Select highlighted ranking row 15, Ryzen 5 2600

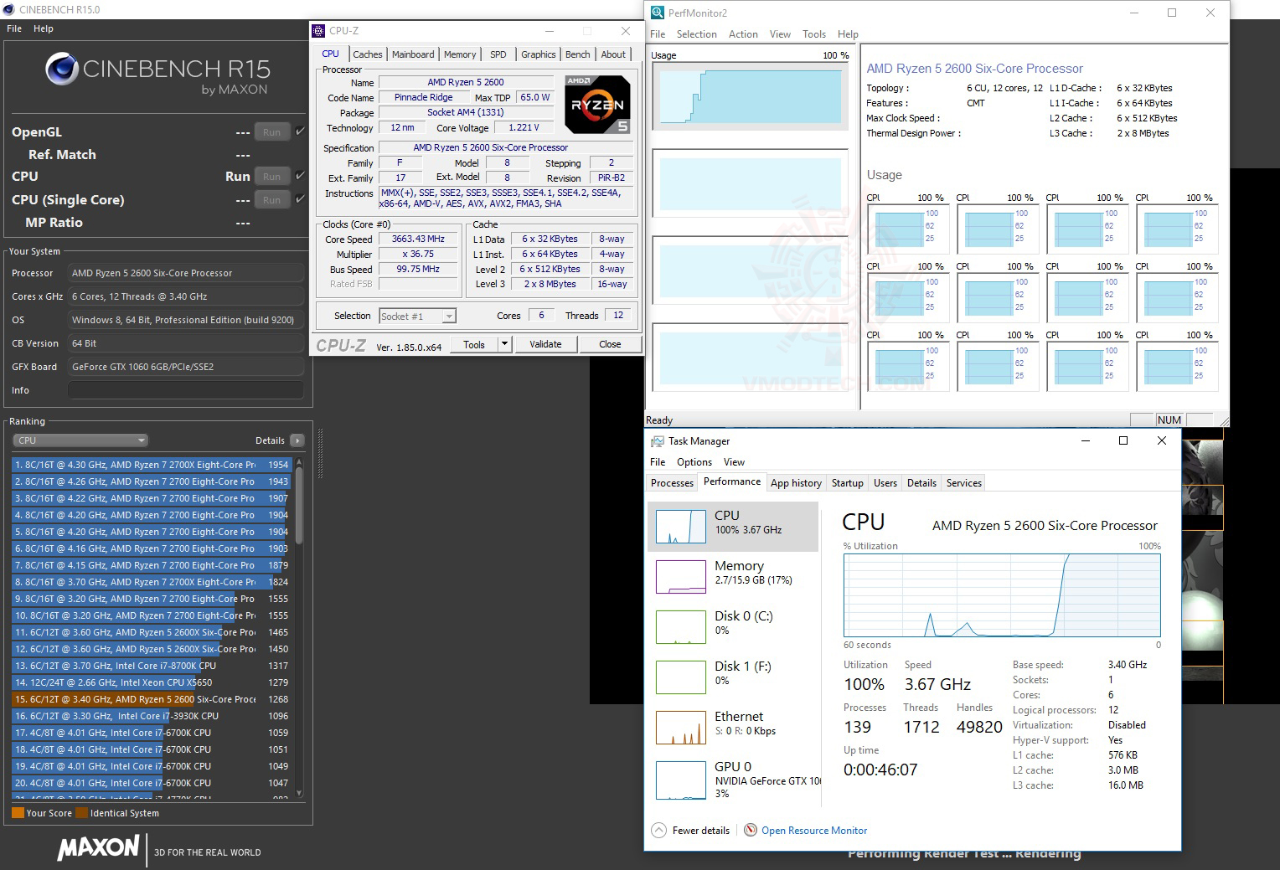151,699
